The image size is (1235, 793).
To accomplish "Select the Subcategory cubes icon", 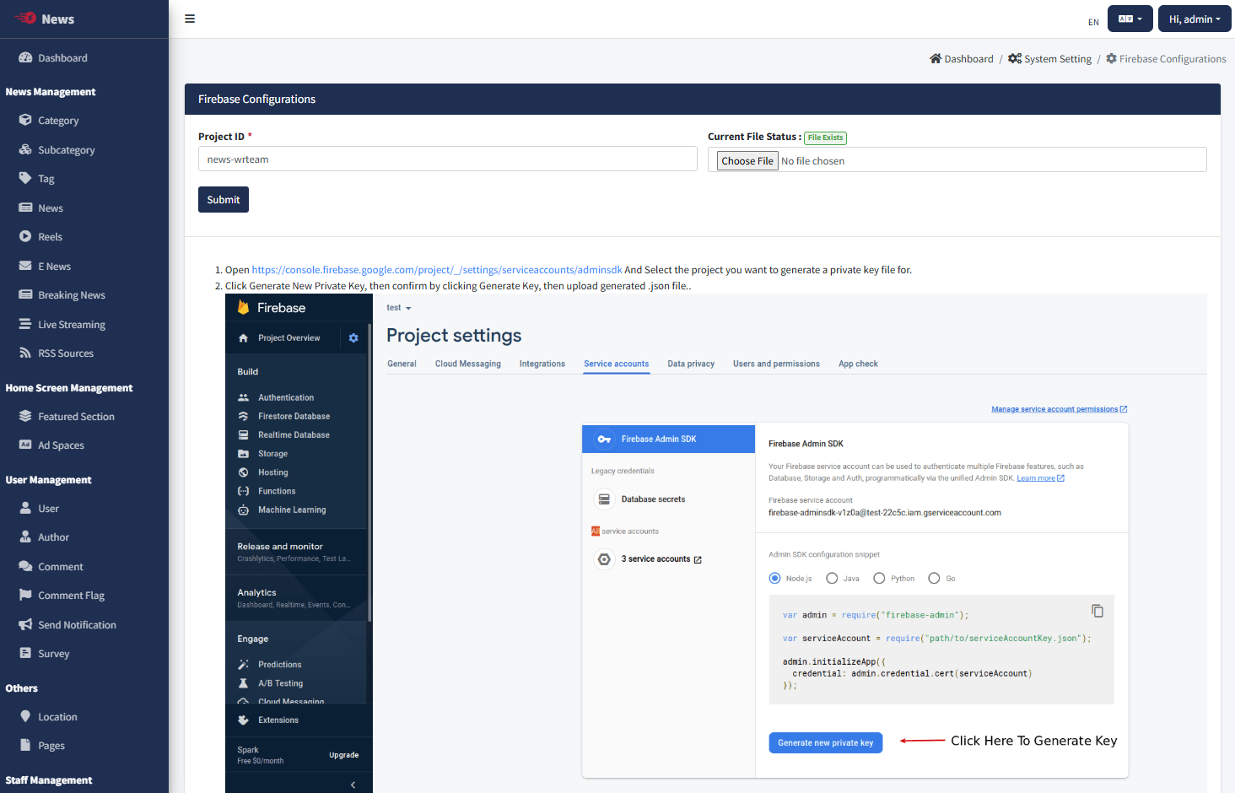I will (x=25, y=149).
